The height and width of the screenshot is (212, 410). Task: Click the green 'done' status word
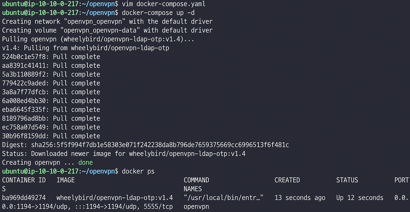[x=86, y=163]
